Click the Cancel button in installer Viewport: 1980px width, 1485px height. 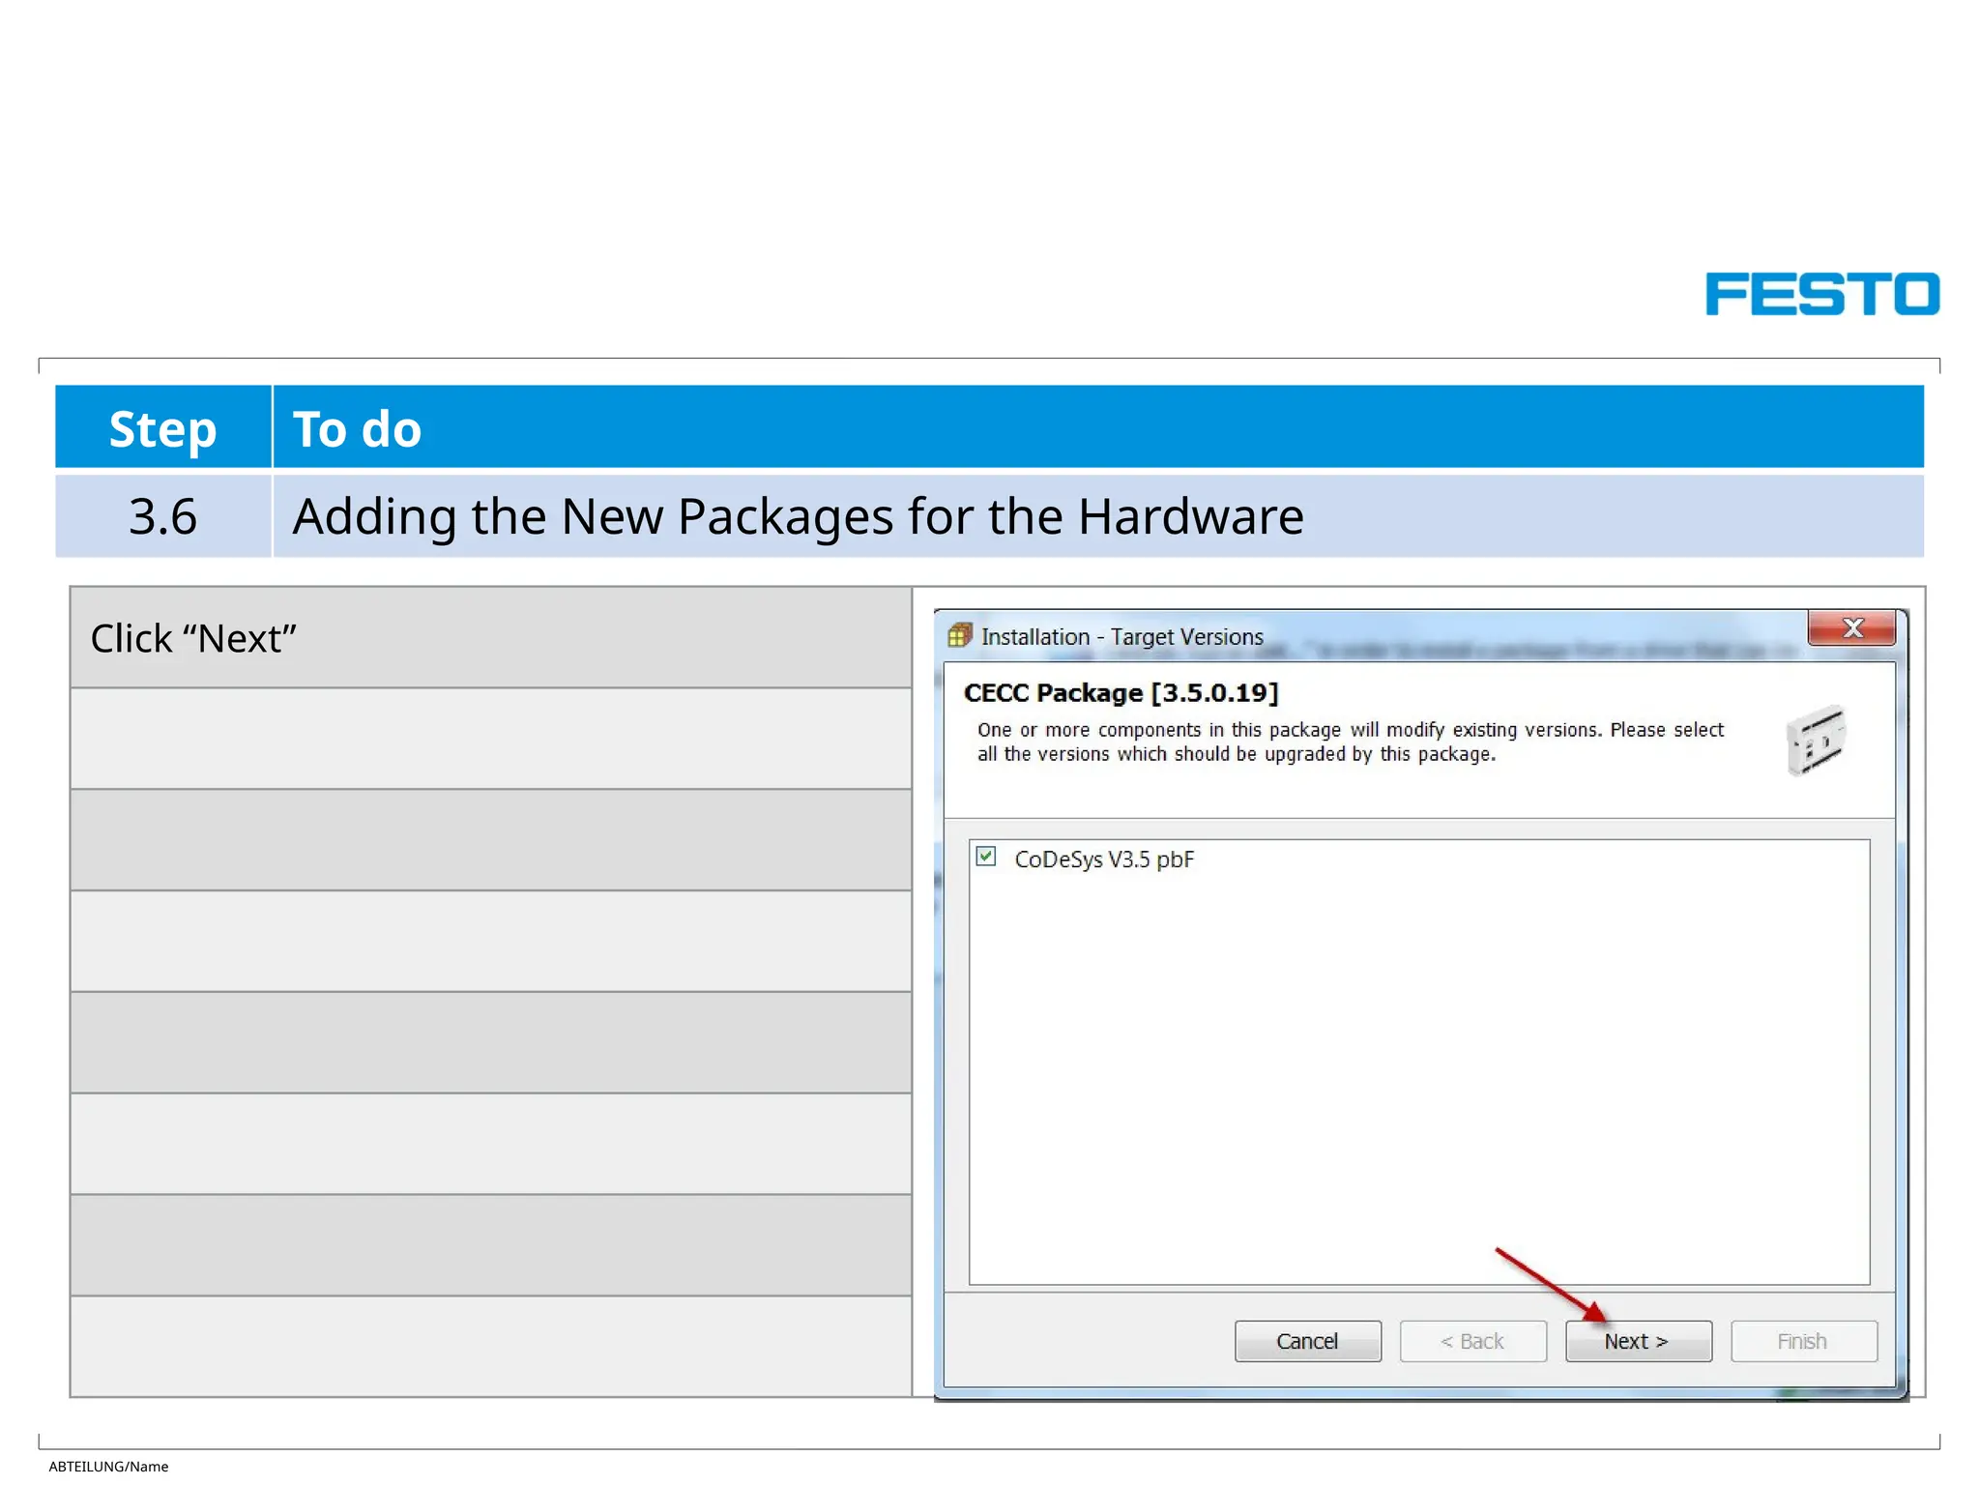click(x=1307, y=1341)
